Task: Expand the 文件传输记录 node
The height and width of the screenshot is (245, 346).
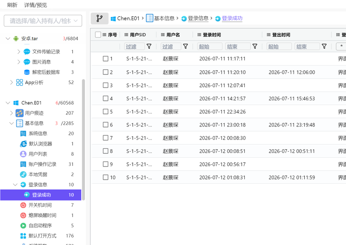Action: [x=19, y=52]
